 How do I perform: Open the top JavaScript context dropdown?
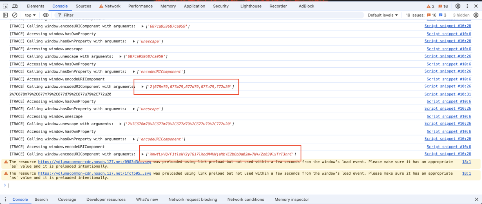[x=30, y=15]
